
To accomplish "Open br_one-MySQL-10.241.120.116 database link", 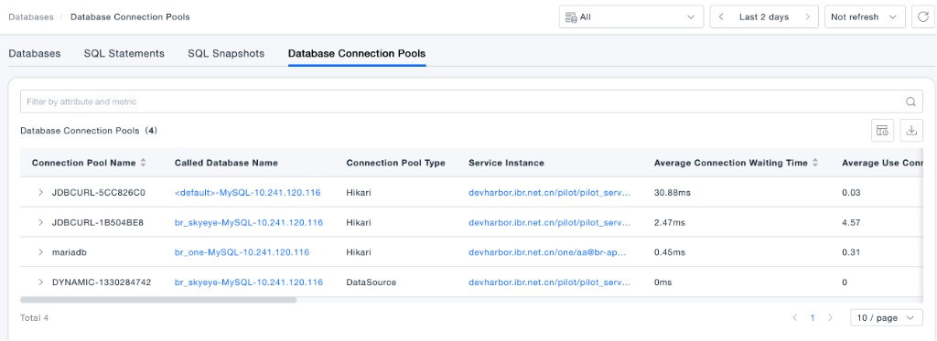I will [x=242, y=252].
